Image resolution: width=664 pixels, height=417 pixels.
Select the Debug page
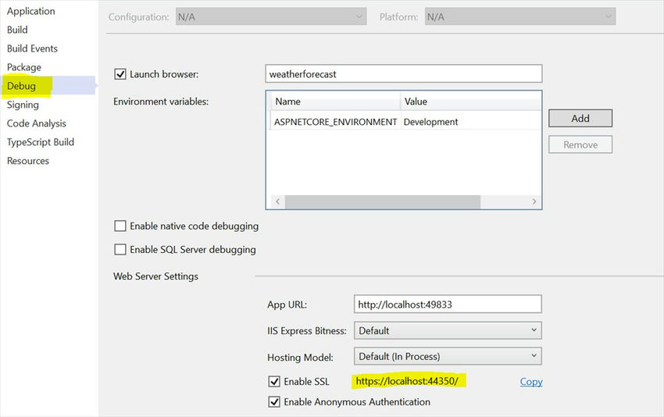point(22,86)
